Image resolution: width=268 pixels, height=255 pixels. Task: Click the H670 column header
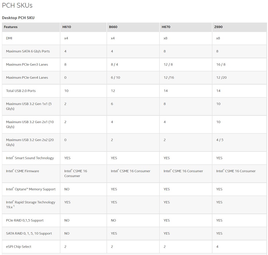165,27
